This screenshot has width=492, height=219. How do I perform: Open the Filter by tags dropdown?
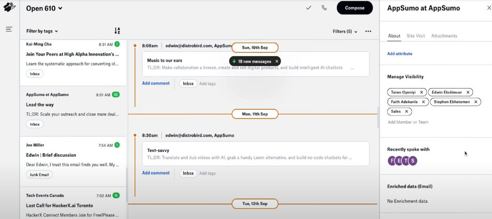[x=42, y=31]
